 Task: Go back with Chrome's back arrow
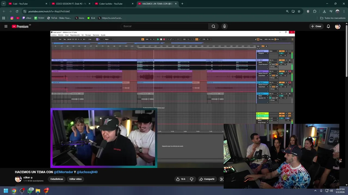[x=4, y=11]
